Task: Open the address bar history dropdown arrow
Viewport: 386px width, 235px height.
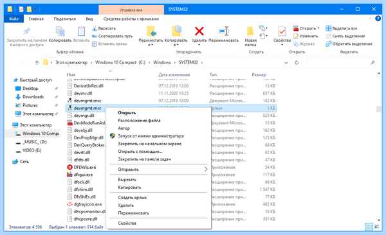Action: click(286, 63)
